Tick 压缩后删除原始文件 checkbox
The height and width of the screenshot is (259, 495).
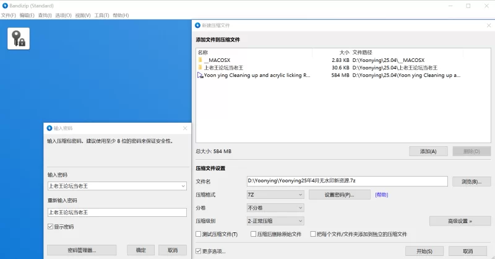pyautogui.click(x=253, y=235)
